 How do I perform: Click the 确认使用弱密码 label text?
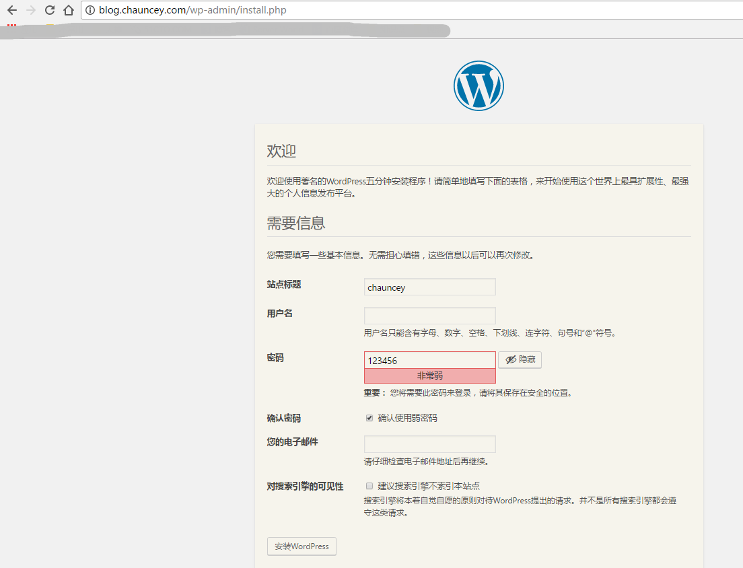(x=408, y=418)
